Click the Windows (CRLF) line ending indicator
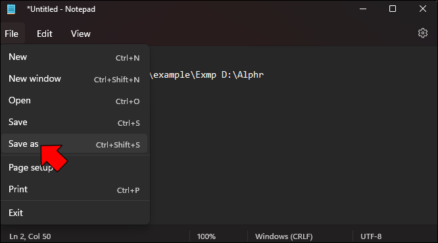The width and height of the screenshot is (438, 243). tap(284, 236)
